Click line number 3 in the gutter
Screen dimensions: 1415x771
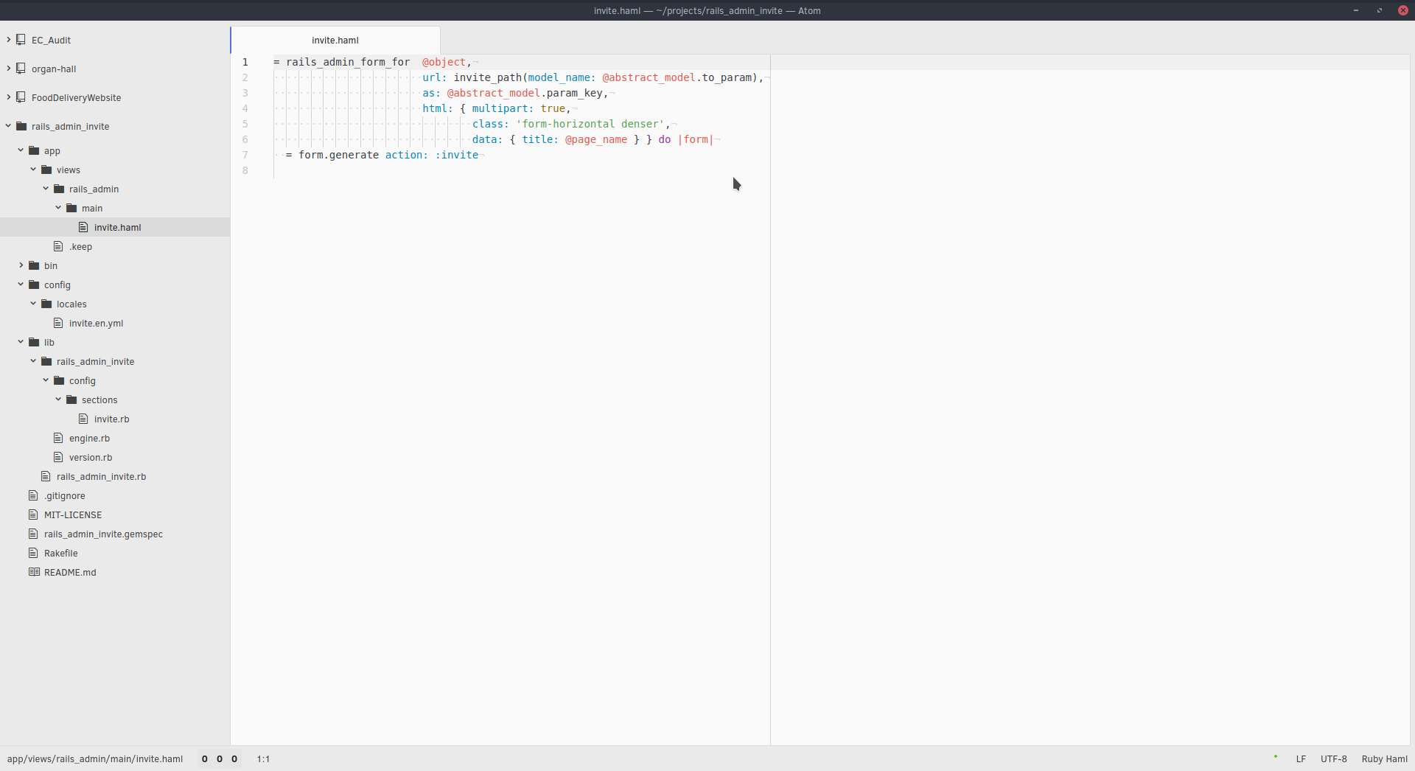click(x=245, y=93)
